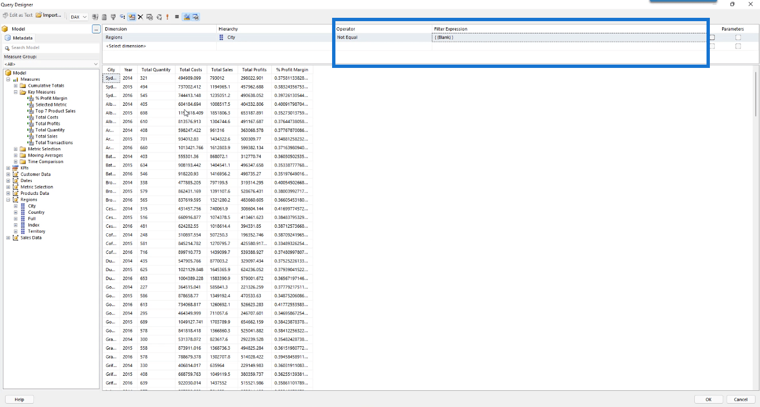Click the Add Calculated Member calculator icon
The height and width of the screenshot is (407, 760).
(x=104, y=17)
